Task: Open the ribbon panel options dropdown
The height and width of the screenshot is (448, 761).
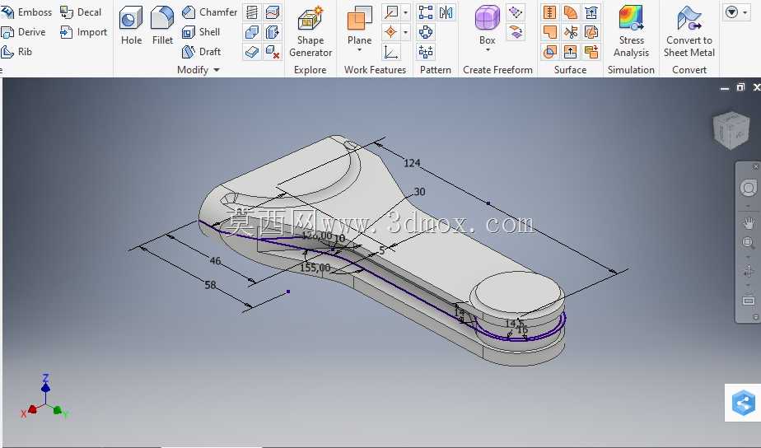Action: pyautogui.click(x=736, y=12)
